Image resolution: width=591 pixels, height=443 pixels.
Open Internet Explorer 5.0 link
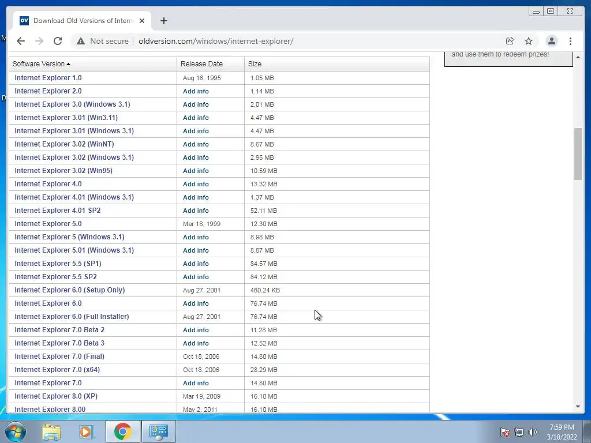(48, 223)
